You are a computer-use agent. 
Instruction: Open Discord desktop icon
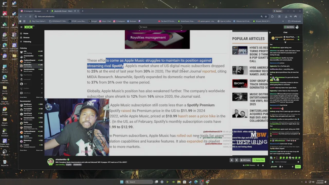(5, 57)
